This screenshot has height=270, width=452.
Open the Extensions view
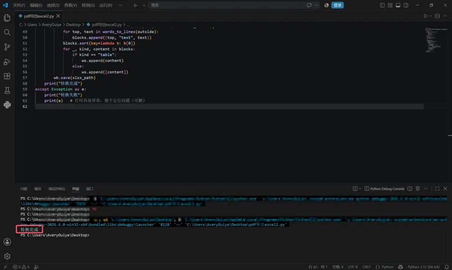pos(7,76)
